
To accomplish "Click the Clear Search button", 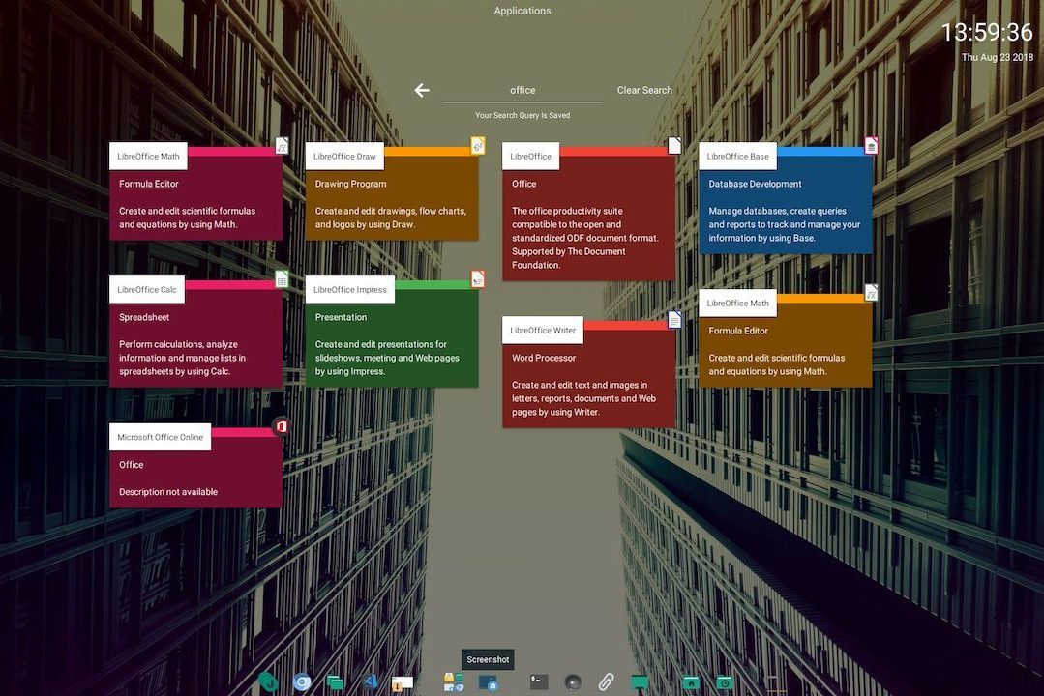I will click(x=644, y=89).
